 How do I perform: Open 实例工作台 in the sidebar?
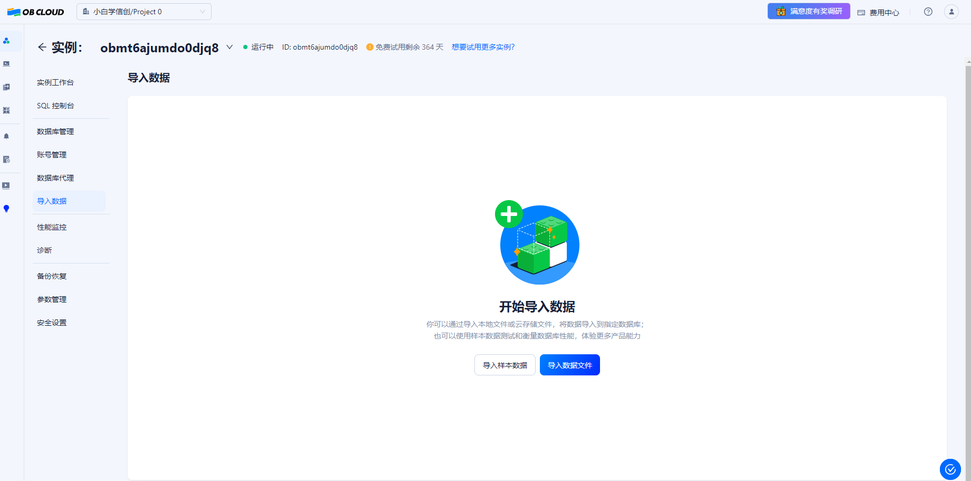click(x=55, y=82)
